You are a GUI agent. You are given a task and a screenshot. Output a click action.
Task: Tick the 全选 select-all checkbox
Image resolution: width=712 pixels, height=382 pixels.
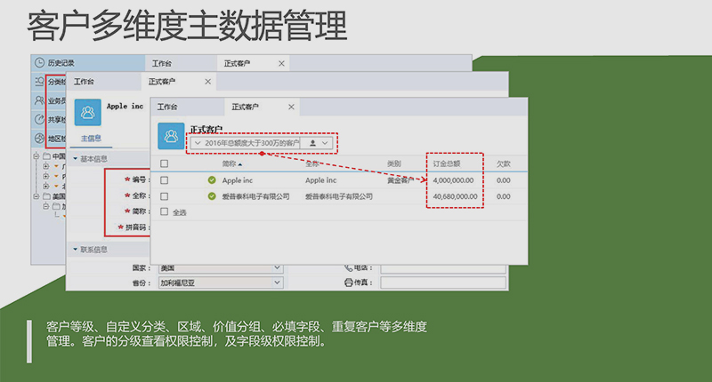(x=164, y=212)
